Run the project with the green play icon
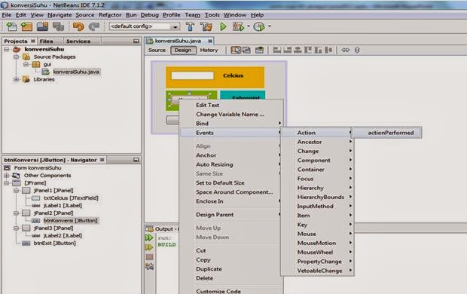Screen dimensions: 467x294 tap(223, 26)
